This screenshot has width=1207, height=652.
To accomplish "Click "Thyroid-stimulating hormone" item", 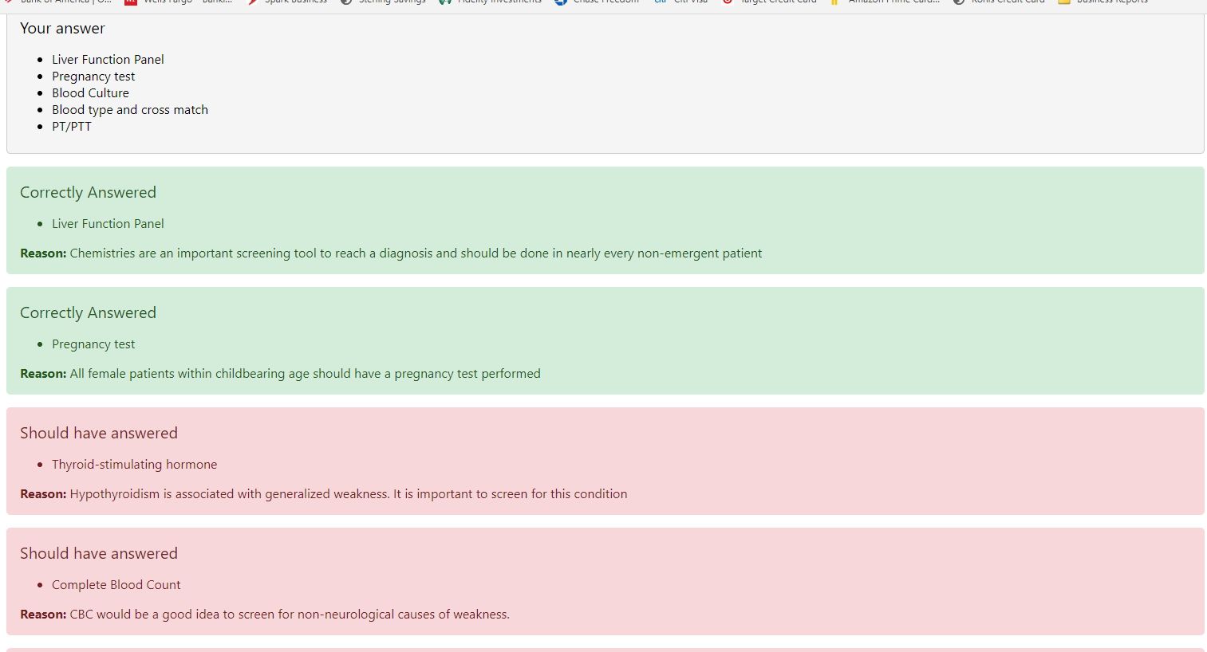I will click(134, 465).
